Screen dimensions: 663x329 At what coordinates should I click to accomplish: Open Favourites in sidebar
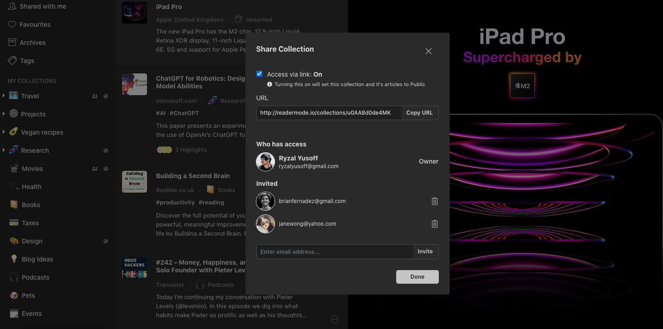(35, 24)
